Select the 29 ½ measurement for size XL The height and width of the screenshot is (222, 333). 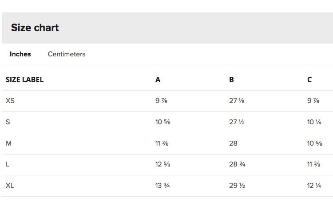point(237,186)
